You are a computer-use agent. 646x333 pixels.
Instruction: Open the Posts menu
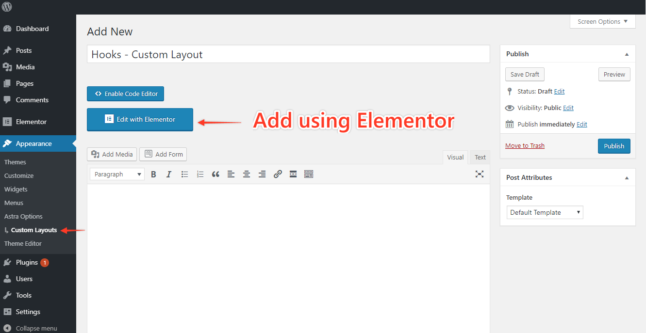point(38,50)
